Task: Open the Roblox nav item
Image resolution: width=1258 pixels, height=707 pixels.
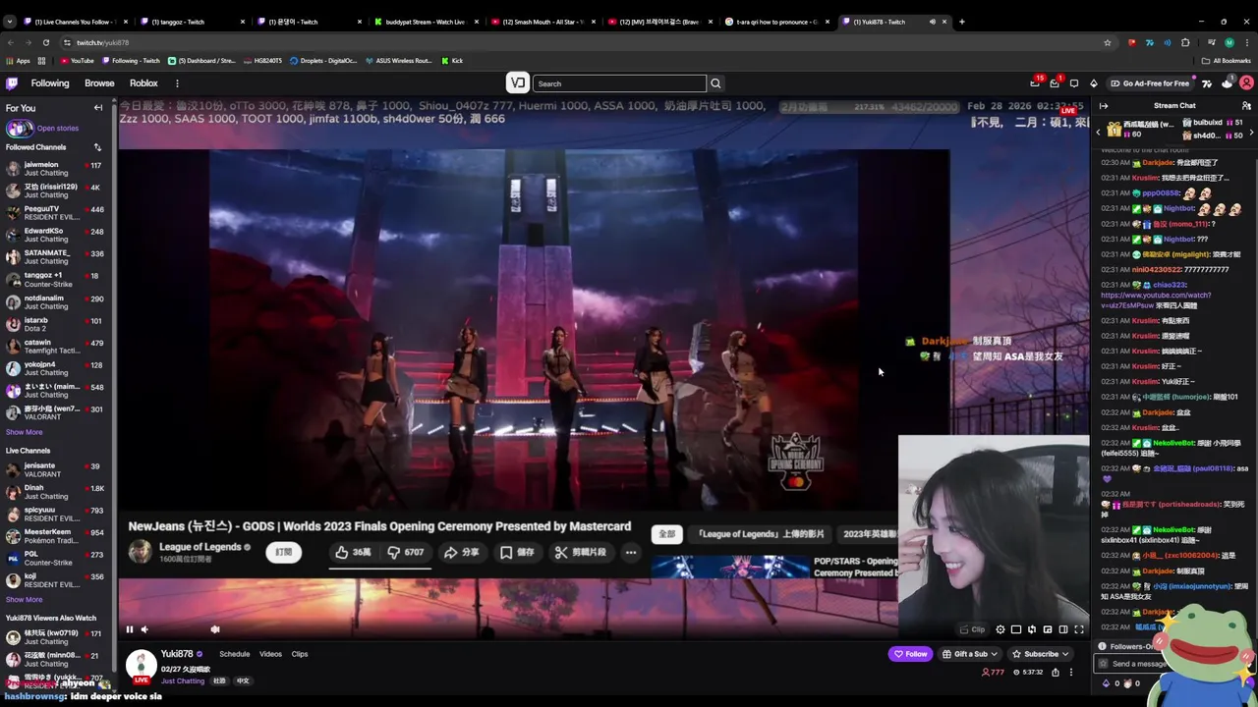Action: [x=143, y=83]
